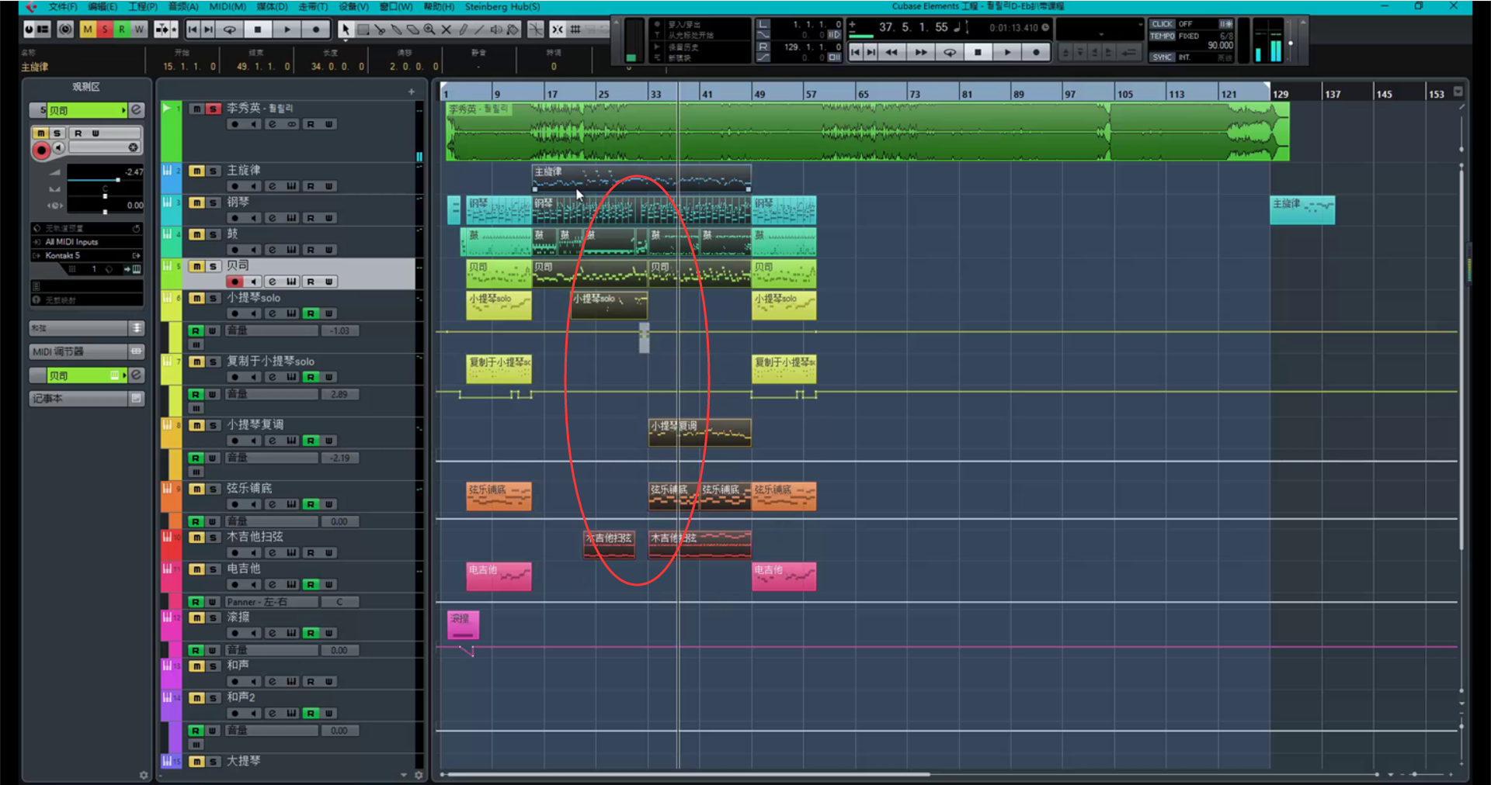Expand the MIDI 调节器 Inspector section
Viewport: 1491px width, 785px height.
click(x=87, y=351)
